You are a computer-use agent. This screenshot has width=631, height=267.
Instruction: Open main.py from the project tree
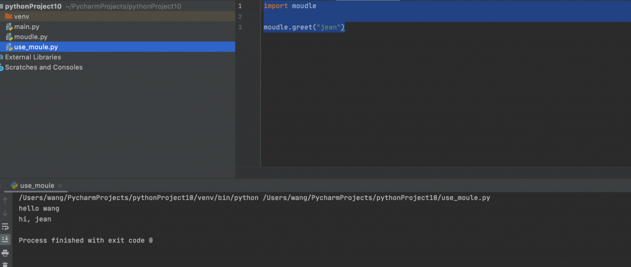pyautogui.click(x=118, y=27)
